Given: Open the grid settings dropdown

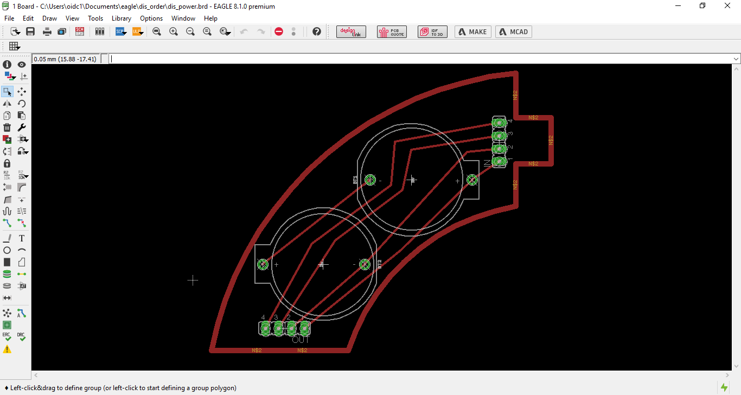Looking at the screenshot, I should (x=15, y=46).
